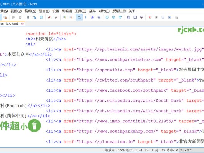The height and width of the screenshot is (153, 204).
Task: Click the teal go-to page icon
Action: [120, 17]
